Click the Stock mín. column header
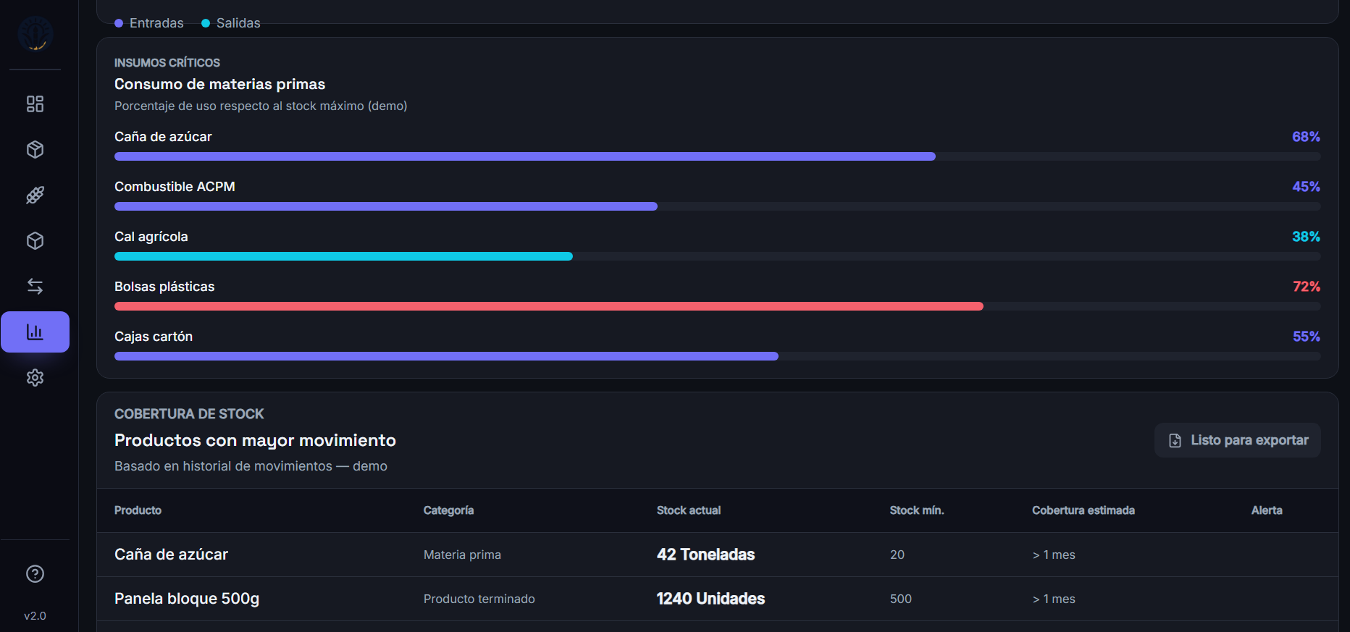 click(917, 510)
